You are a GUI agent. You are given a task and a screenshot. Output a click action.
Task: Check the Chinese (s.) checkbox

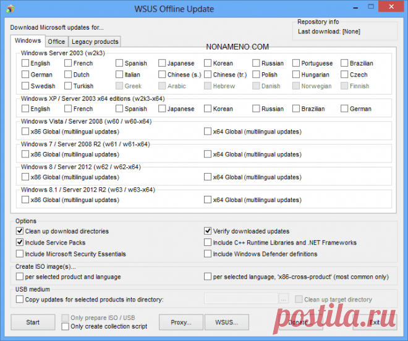pos(162,74)
